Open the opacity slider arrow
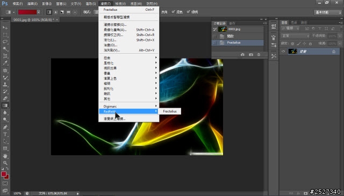344x196 pixels. (340, 36)
